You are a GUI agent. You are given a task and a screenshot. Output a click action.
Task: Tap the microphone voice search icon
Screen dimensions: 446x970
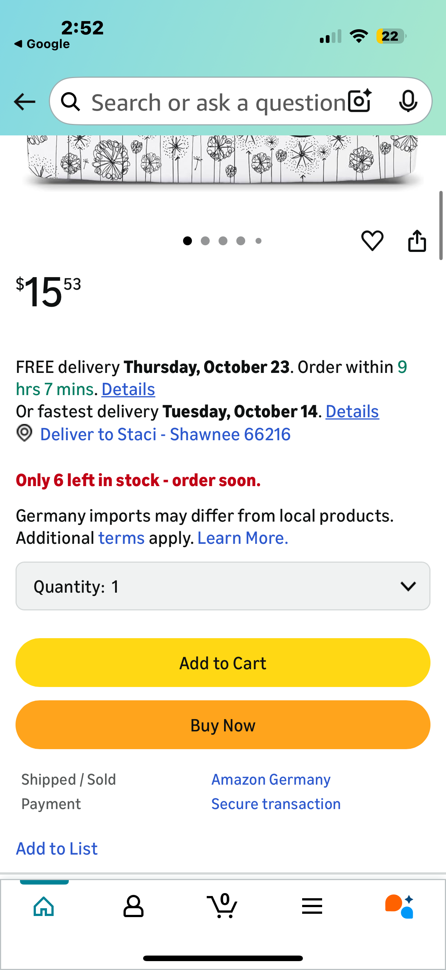coord(408,101)
